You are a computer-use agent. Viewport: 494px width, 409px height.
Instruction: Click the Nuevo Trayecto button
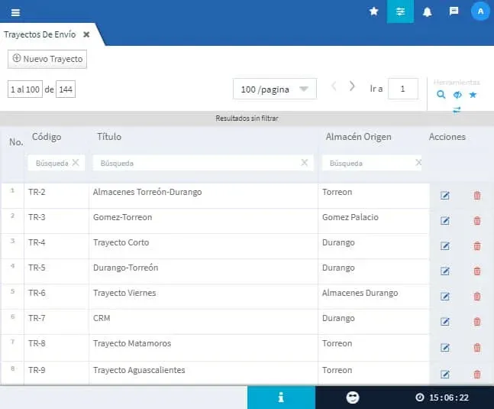[47, 59]
